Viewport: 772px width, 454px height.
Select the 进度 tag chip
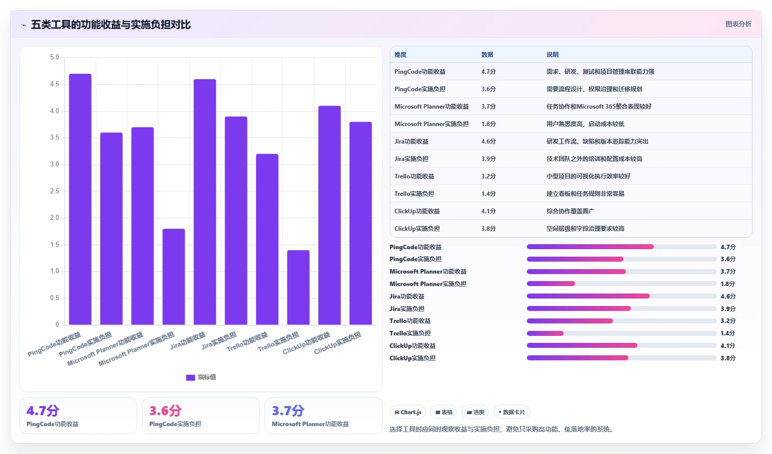click(475, 412)
